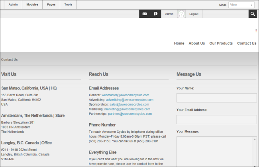Click advertising@awesomecycles.com link

point(129,100)
